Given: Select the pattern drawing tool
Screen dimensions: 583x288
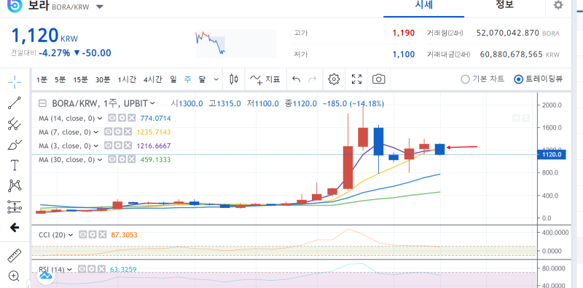Looking at the screenshot, I should coord(15,185).
